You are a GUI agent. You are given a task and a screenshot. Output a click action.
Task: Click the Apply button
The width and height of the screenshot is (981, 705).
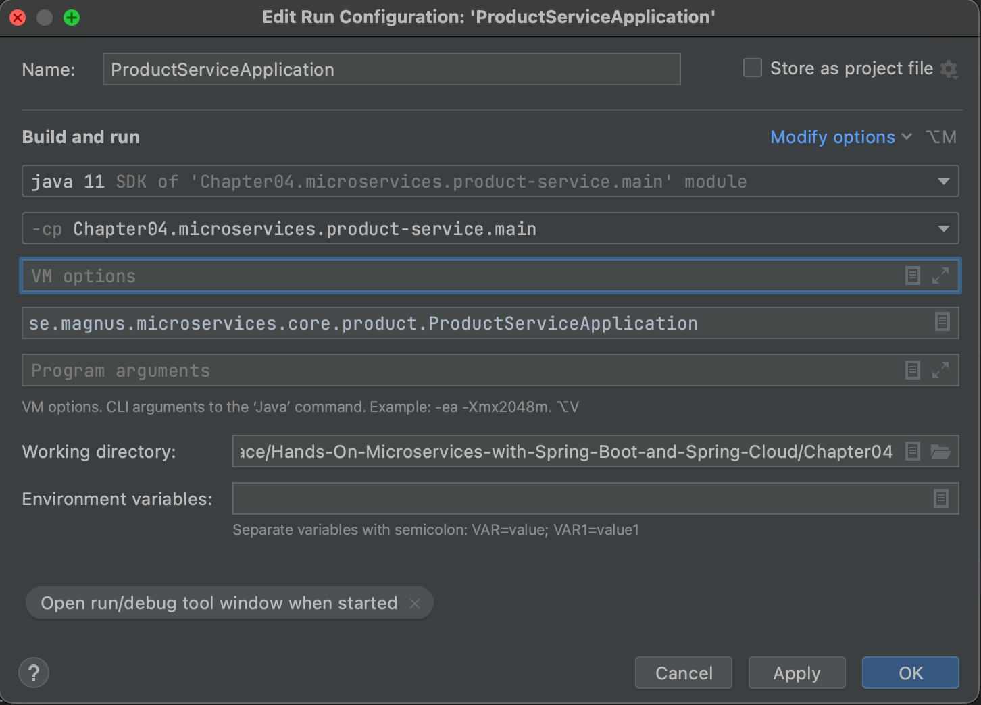click(x=797, y=673)
